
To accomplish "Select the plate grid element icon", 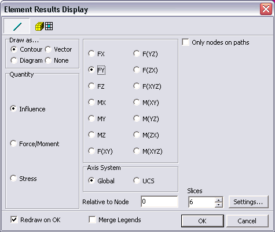I will click(49, 26).
